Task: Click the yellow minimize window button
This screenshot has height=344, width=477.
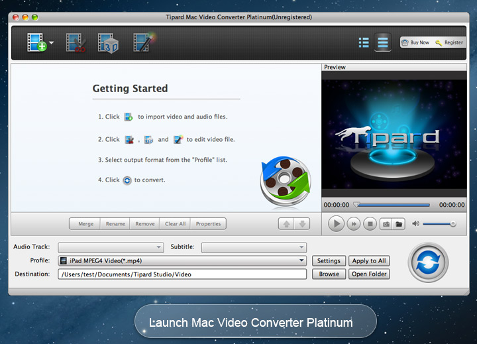Action: point(25,17)
